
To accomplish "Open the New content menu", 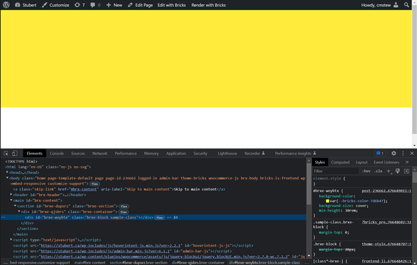I will coord(114,5).
